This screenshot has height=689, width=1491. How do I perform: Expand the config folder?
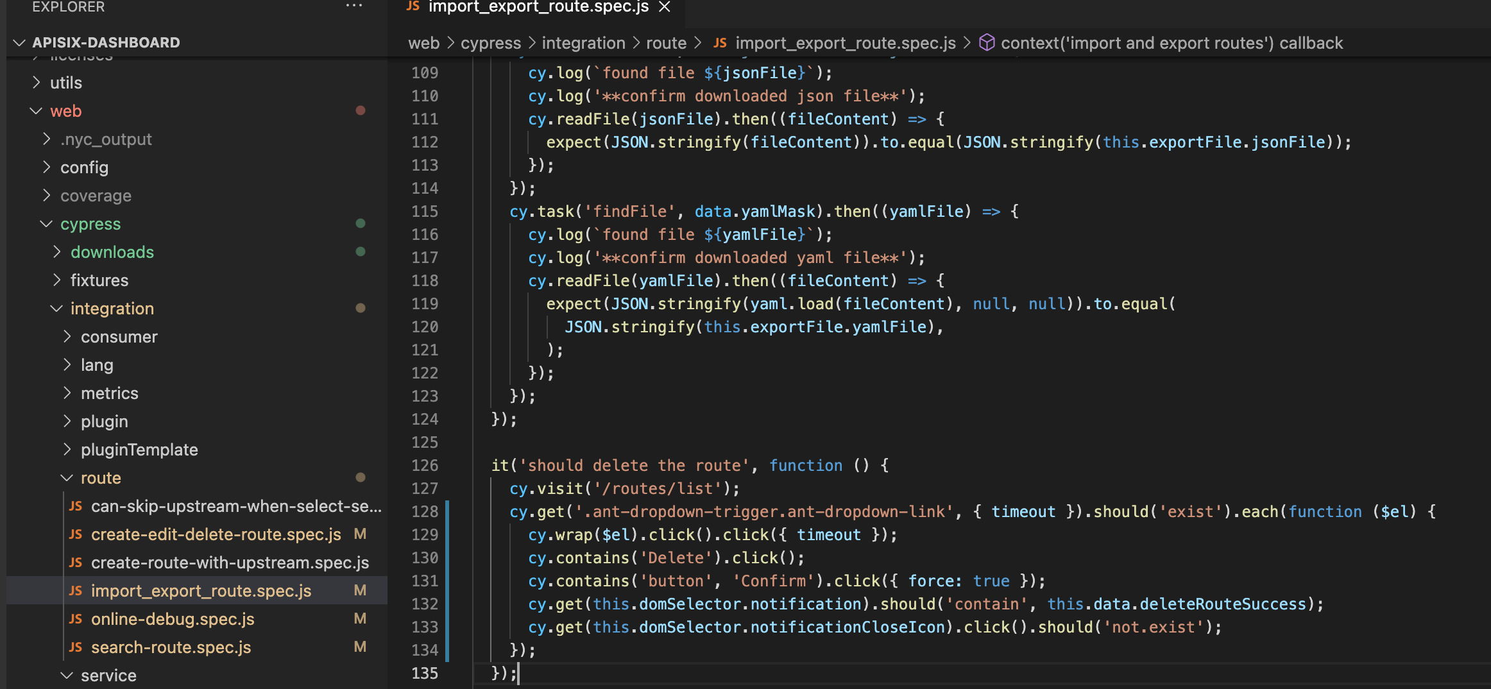coord(47,167)
